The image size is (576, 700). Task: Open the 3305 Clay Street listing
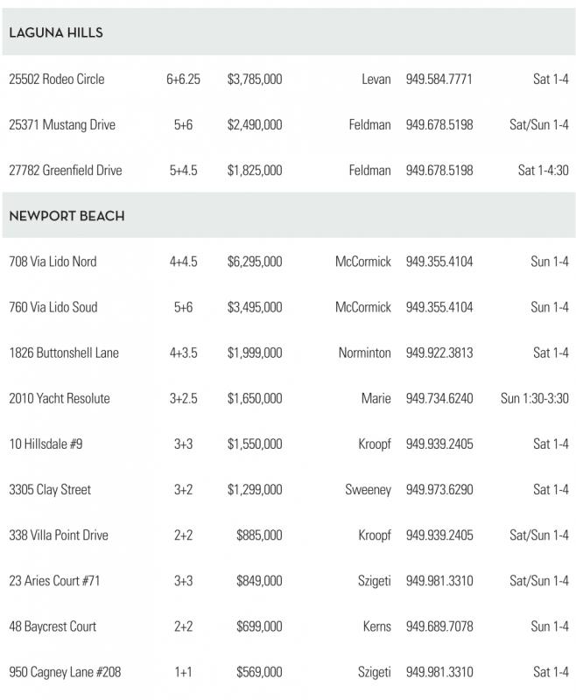click(x=50, y=489)
